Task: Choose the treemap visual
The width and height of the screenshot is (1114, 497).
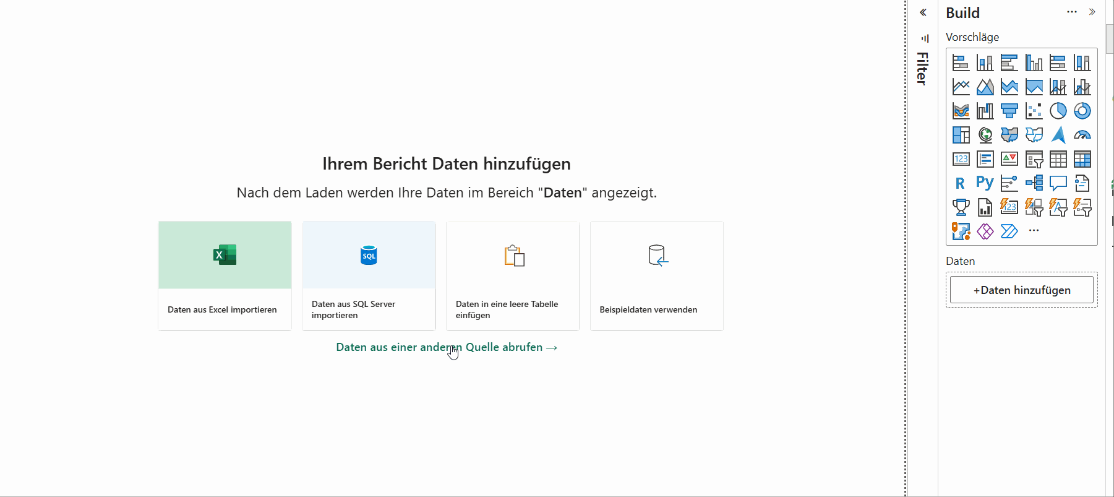Action: pyautogui.click(x=961, y=135)
